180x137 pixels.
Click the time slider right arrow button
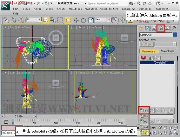(35, 116)
